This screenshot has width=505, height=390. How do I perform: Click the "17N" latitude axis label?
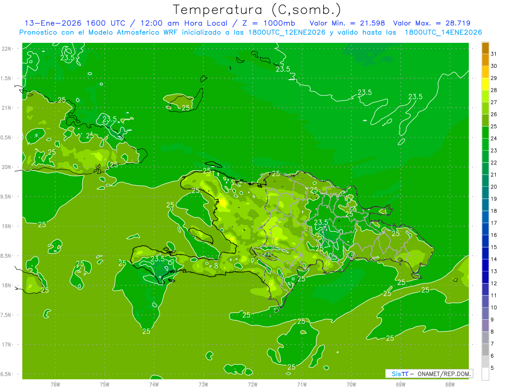click(x=7, y=345)
